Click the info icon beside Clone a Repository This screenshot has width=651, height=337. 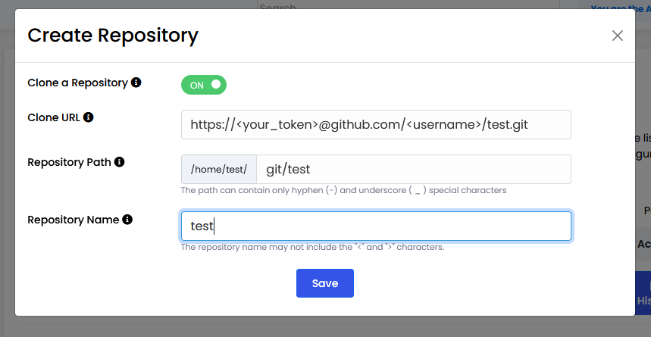point(136,83)
